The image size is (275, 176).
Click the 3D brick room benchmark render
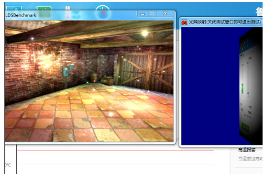(89, 81)
